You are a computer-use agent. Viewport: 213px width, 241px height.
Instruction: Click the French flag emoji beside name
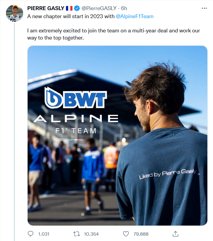tap(69, 8)
